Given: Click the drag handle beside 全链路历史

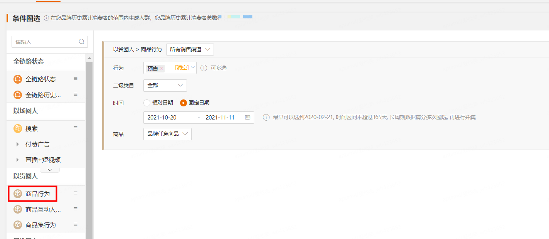Looking at the screenshot, I should 76,94.
